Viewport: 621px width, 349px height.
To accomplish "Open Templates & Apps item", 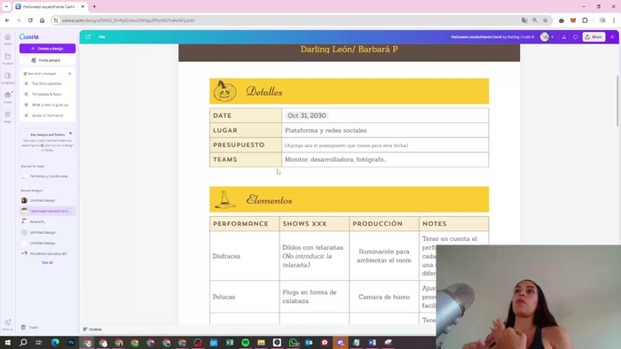I will 47,94.
